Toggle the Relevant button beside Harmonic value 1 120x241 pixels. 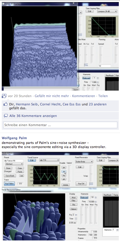[x=86, y=78]
